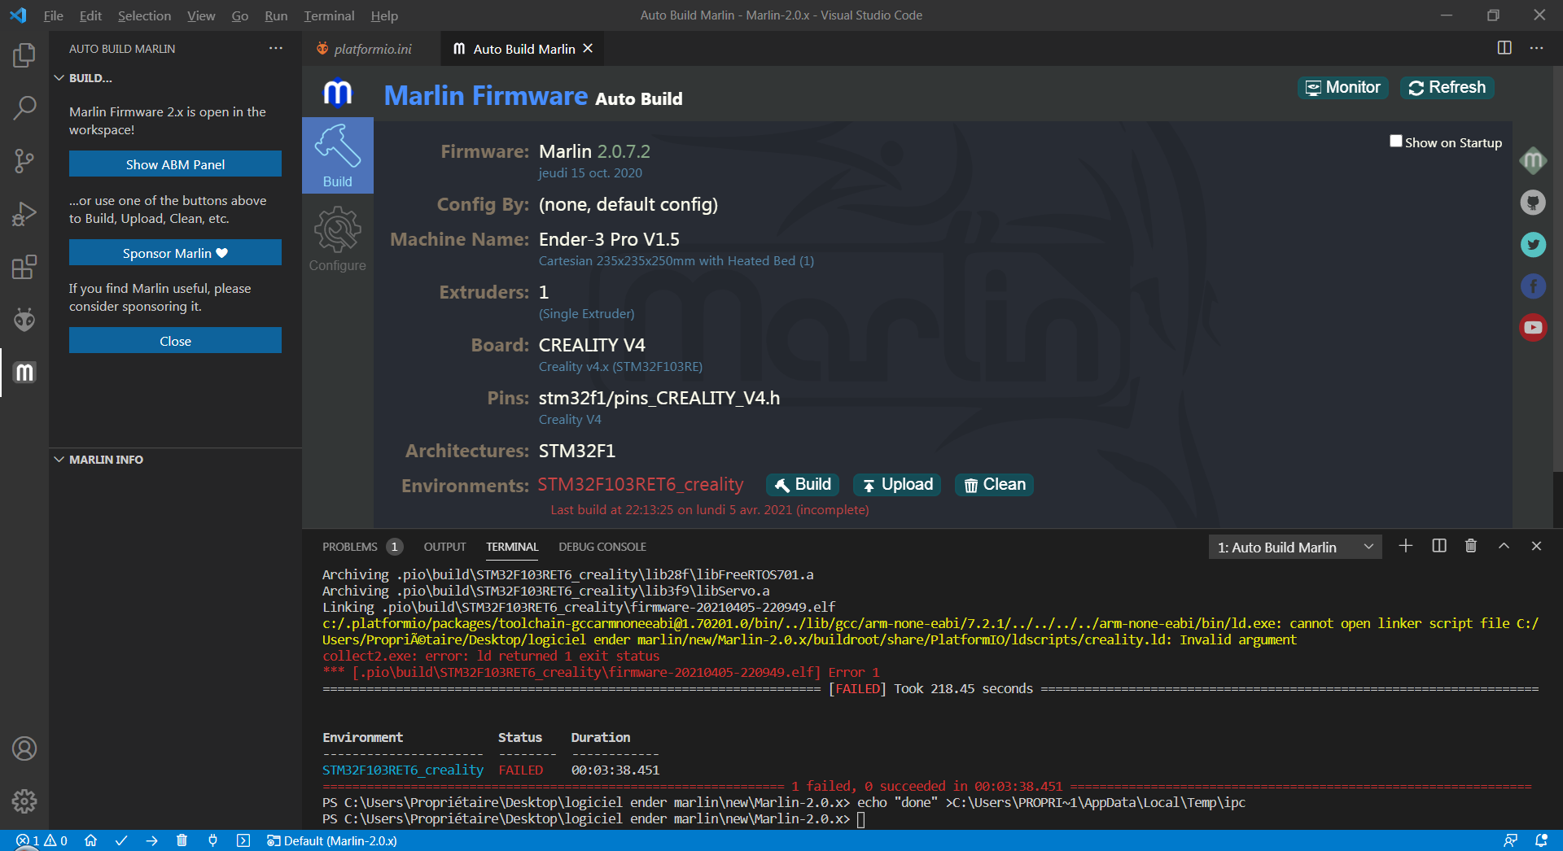Click the Show ABM Panel button
The width and height of the screenshot is (1563, 851).
(175, 164)
